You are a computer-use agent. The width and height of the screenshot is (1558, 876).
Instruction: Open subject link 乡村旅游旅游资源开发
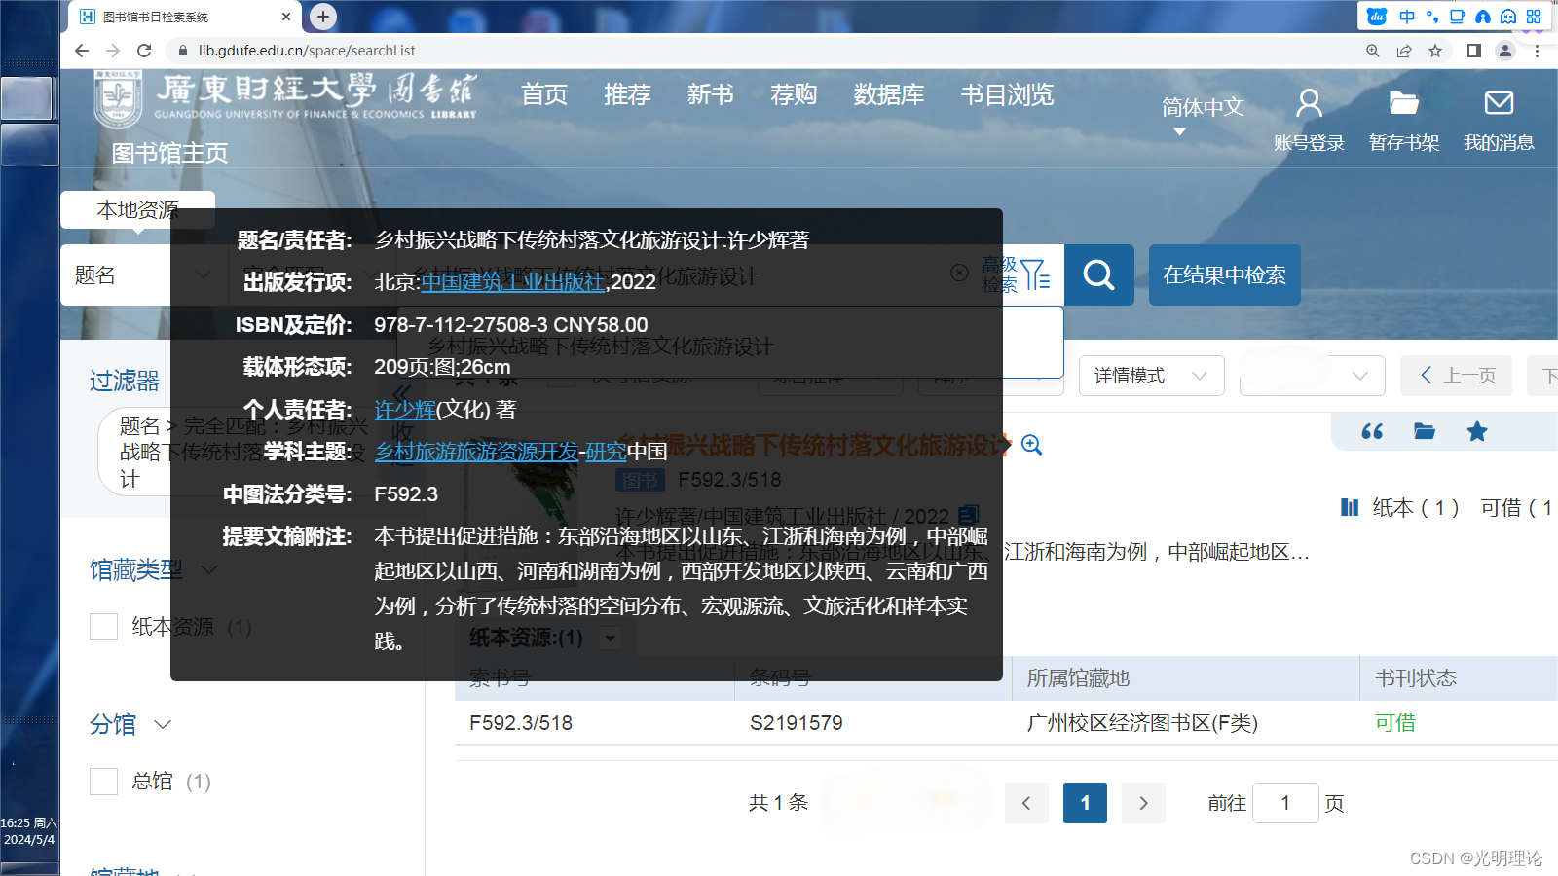[x=476, y=452]
